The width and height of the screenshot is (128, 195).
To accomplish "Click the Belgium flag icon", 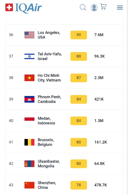I will 30,142.
